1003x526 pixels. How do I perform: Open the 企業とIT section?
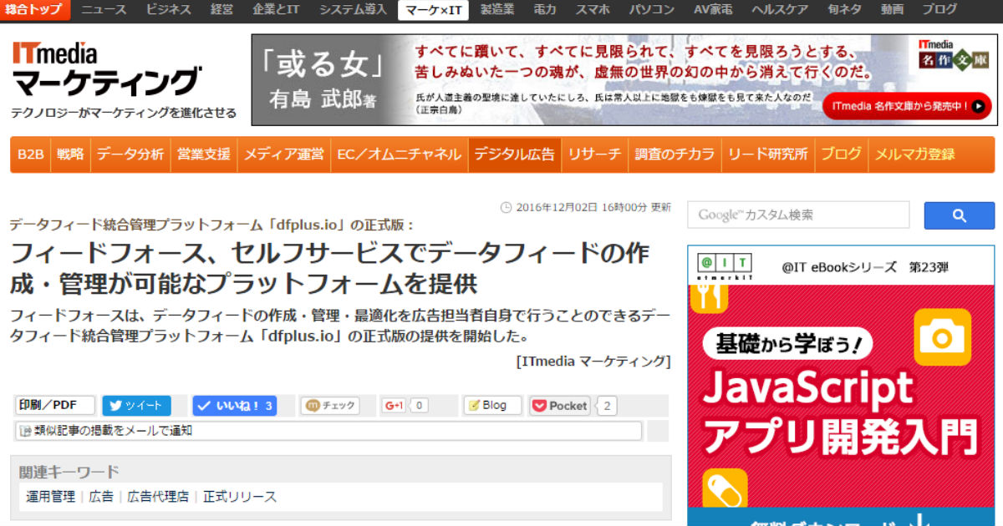click(x=276, y=10)
